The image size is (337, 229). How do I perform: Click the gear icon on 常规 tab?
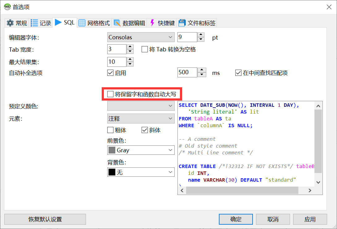pos(10,23)
